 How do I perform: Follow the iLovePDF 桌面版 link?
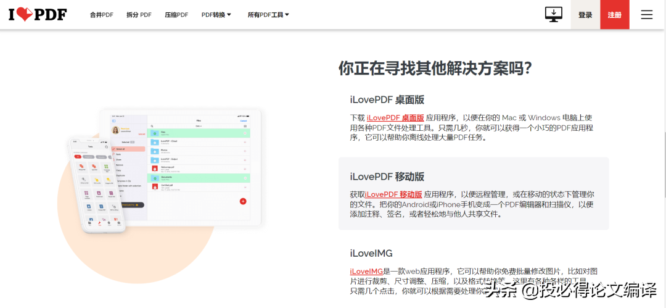click(x=395, y=118)
